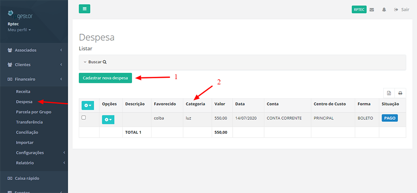The image size is (417, 193).
Task: Click the hamburger menu toggle button
Action: (84, 9)
